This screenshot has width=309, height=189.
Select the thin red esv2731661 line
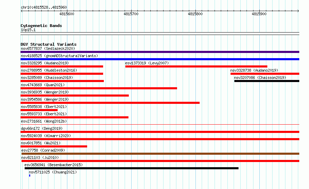tap(160, 124)
